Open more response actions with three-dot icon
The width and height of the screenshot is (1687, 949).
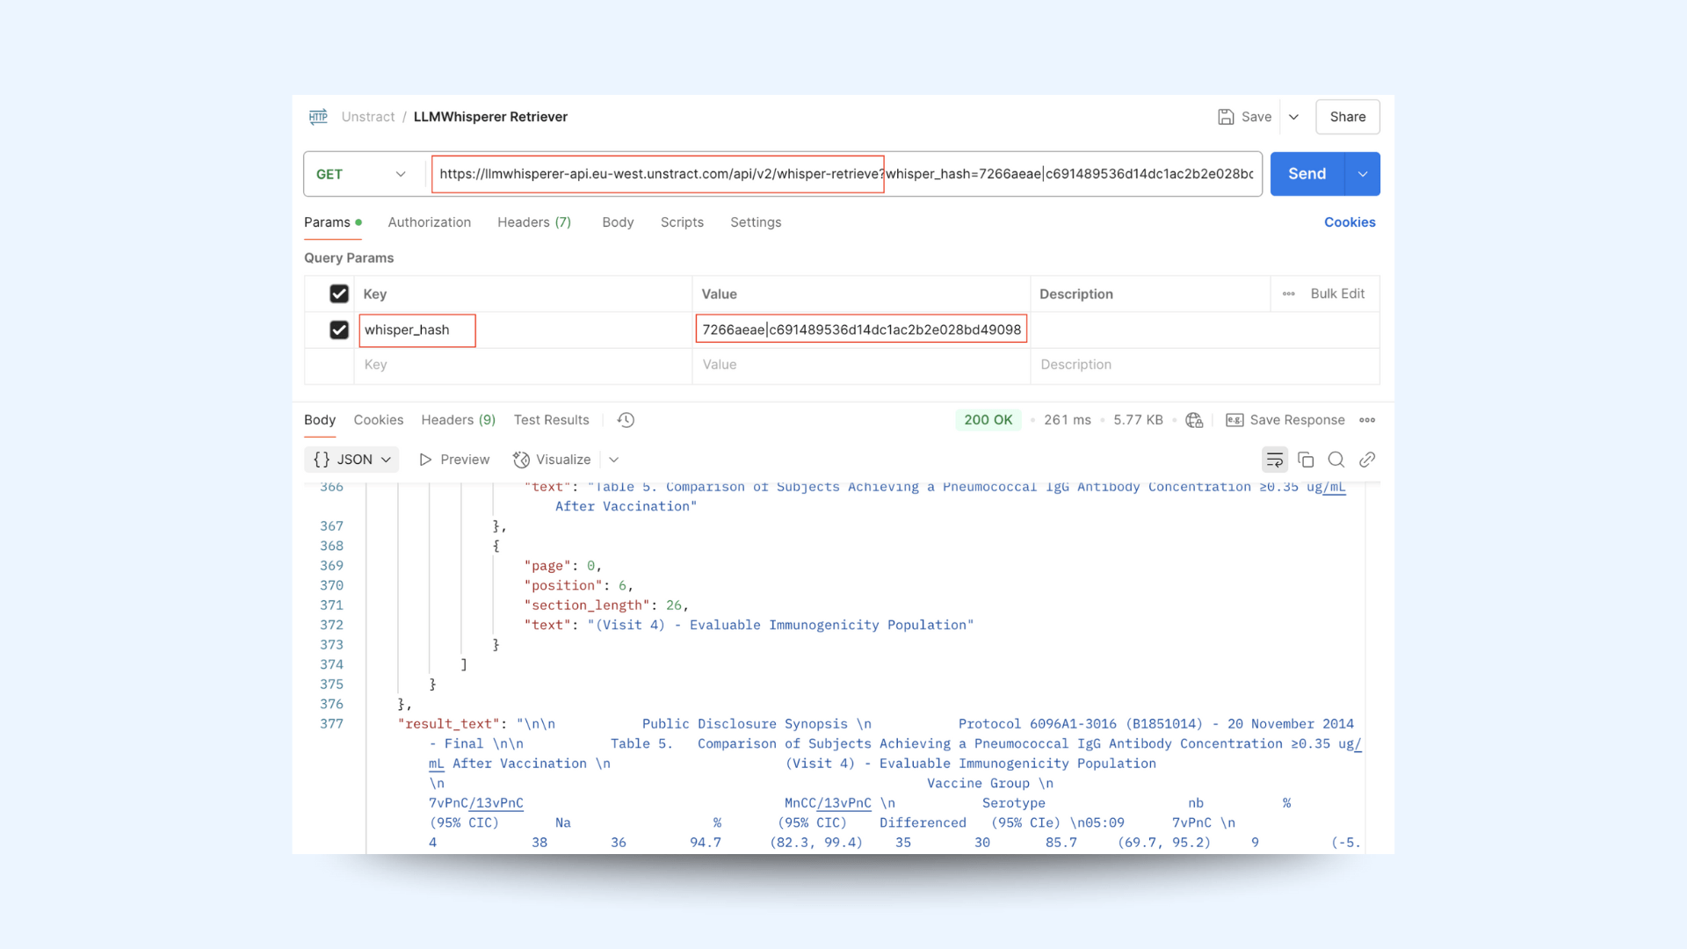click(1367, 420)
